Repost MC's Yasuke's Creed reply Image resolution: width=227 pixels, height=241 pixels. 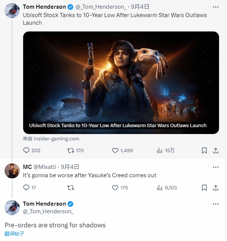pos(71,187)
